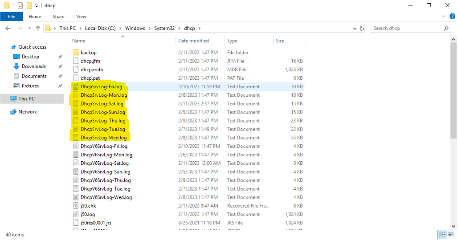Click DhcpV6SrvLog-Mon.log file icon
Viewport: 458px width, 241px height.
(x=76, y=155)
